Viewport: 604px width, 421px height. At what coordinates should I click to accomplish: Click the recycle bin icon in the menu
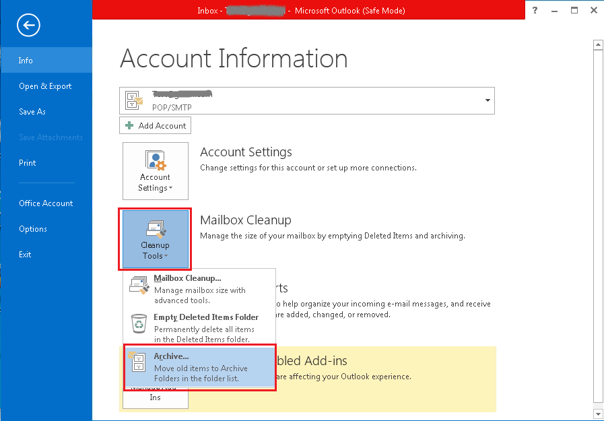[139, 323]
